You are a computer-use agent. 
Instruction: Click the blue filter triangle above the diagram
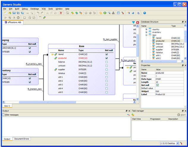[x=133, y=22]
